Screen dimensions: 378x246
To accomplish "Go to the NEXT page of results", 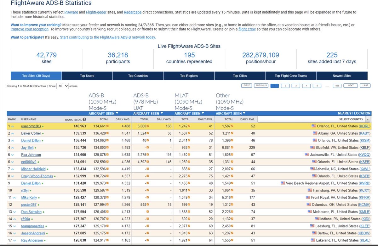I will click(351, 86).
